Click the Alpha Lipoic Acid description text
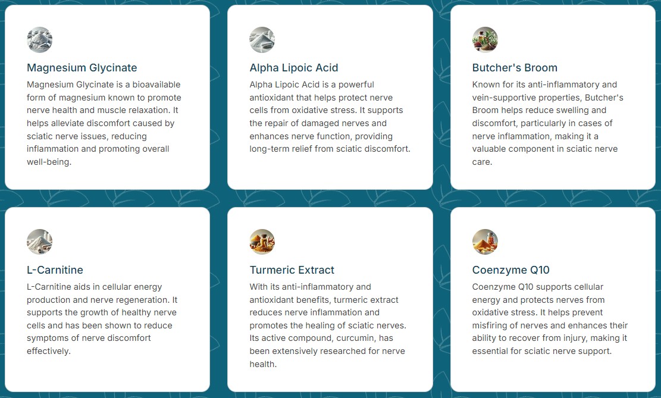This screenshot has width=661, height=398. tap(330, 117)
